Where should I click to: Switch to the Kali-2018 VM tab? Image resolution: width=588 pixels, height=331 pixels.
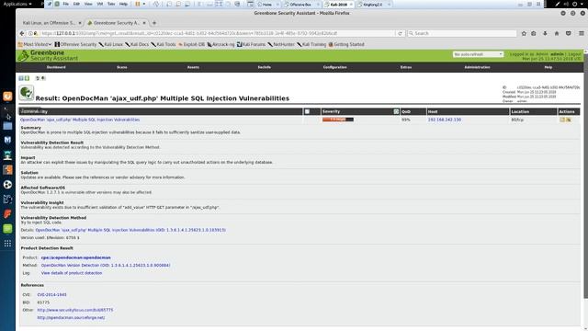coord(339,4)
